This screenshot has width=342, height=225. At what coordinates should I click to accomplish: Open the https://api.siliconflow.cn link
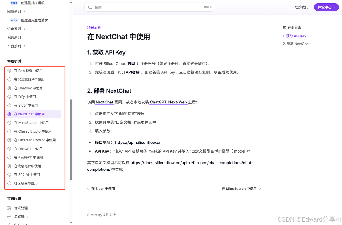point(138,143)
